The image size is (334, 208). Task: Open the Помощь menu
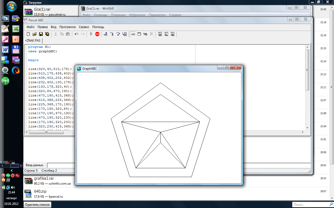click(98, 27)
